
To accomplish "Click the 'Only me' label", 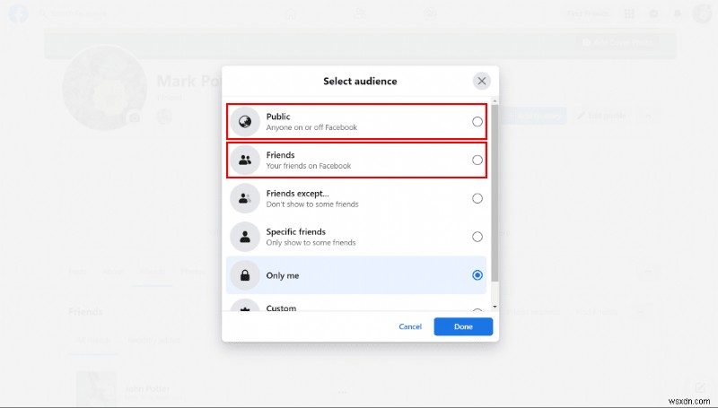I will click(x=283, y=275).
